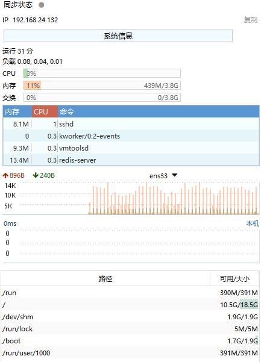Open the 系统信息 system info button

pyautogui.click(x=118, y=36)
